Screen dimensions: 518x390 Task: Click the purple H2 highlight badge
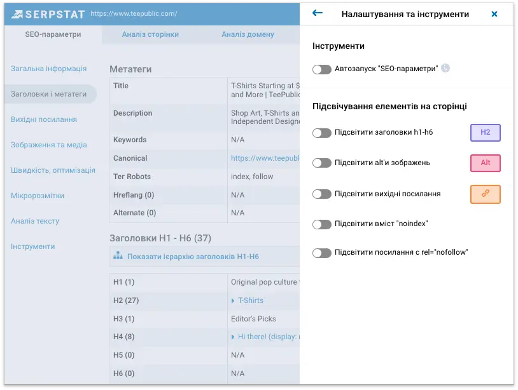pyautogui.click(x=485, y=132)
